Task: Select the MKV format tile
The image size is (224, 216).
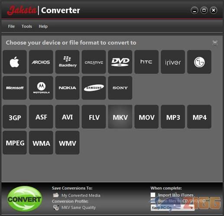Action: [x=120, y=117]
